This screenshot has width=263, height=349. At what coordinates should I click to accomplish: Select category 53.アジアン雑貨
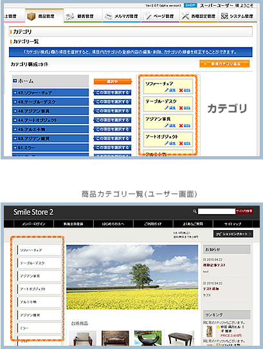point(50,138)
